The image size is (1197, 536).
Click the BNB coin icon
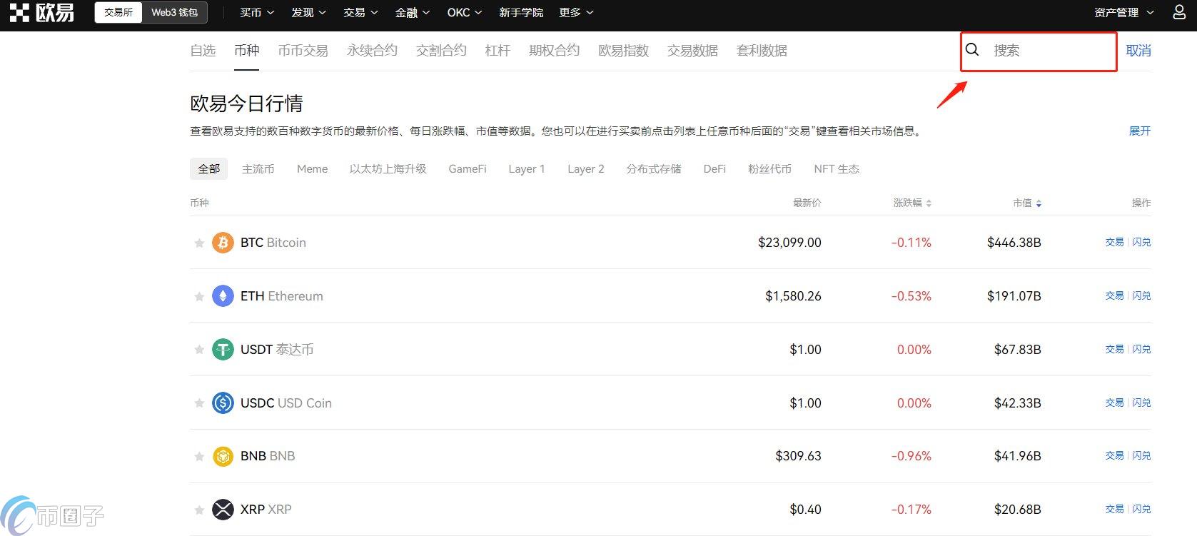(223, 456)
